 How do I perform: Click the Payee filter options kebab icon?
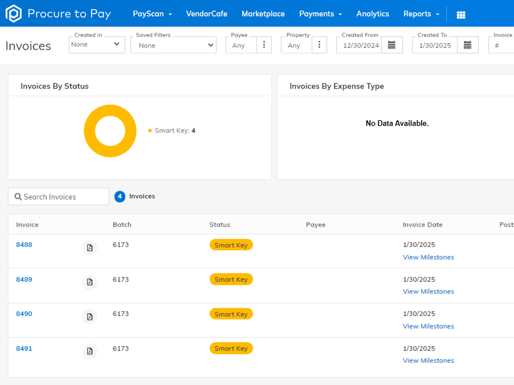coord(264,45)
